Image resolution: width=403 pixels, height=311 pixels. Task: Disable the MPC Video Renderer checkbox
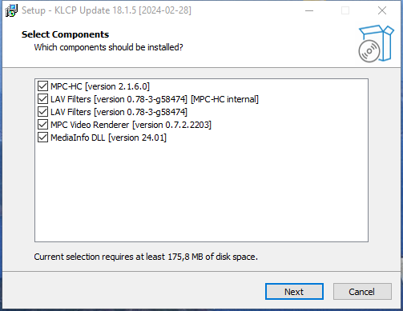coord(42,125)
